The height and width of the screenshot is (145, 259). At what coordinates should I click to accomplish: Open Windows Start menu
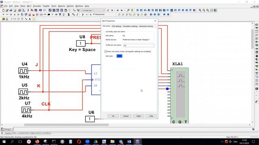pyautogui.click(x=4, y=141)
